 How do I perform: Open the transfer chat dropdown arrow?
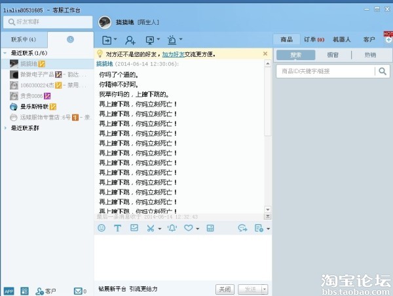115,39
